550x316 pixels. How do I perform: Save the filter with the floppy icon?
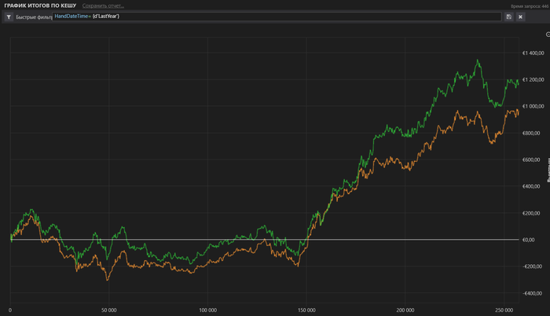[508, 17]
